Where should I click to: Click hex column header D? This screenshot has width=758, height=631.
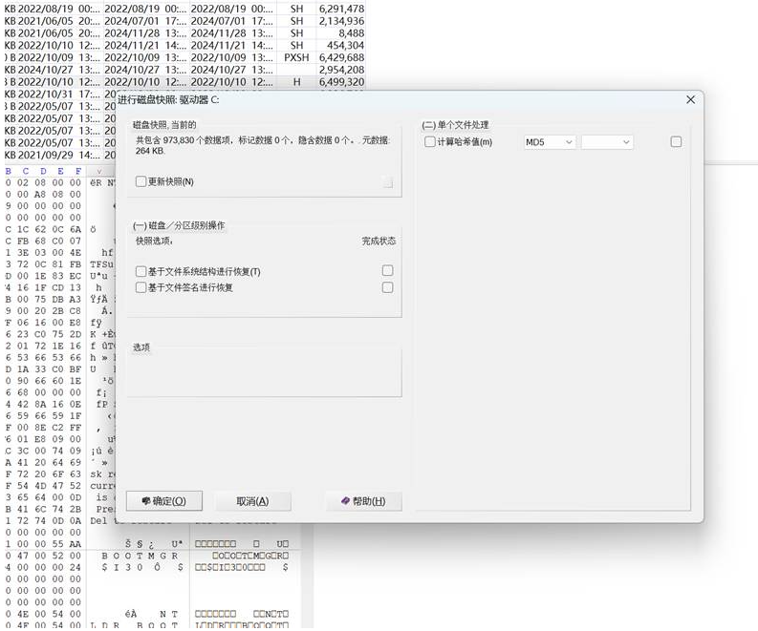pos(43,171)
